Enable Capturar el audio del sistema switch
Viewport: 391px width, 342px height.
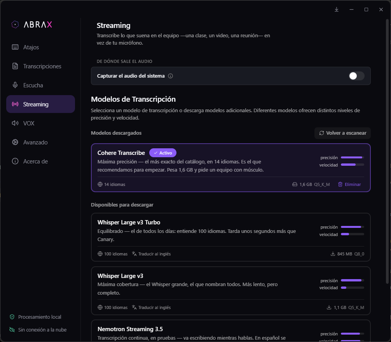356,76
